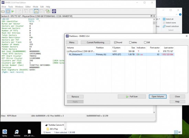Toggle the 'found' checkbox
This screenshot has width=189, height=138.
115,42
